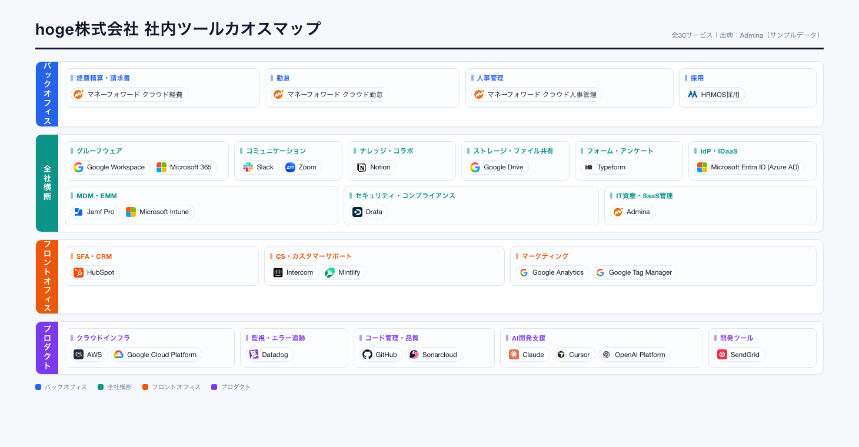Click the Mintlify logo icon

coord(330,272)
